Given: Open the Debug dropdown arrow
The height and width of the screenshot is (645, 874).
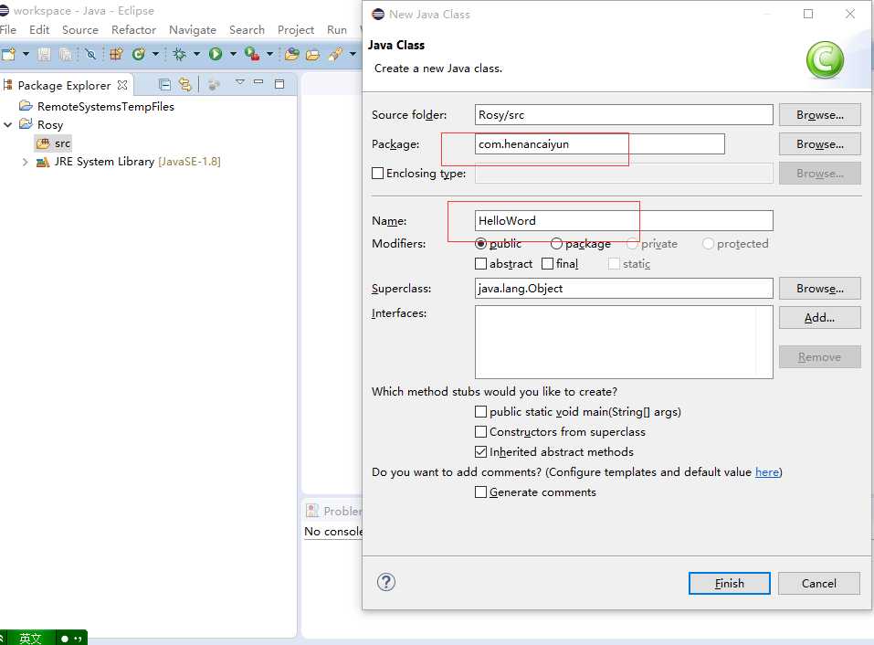Looking at the screenshot, I should 196,54.
